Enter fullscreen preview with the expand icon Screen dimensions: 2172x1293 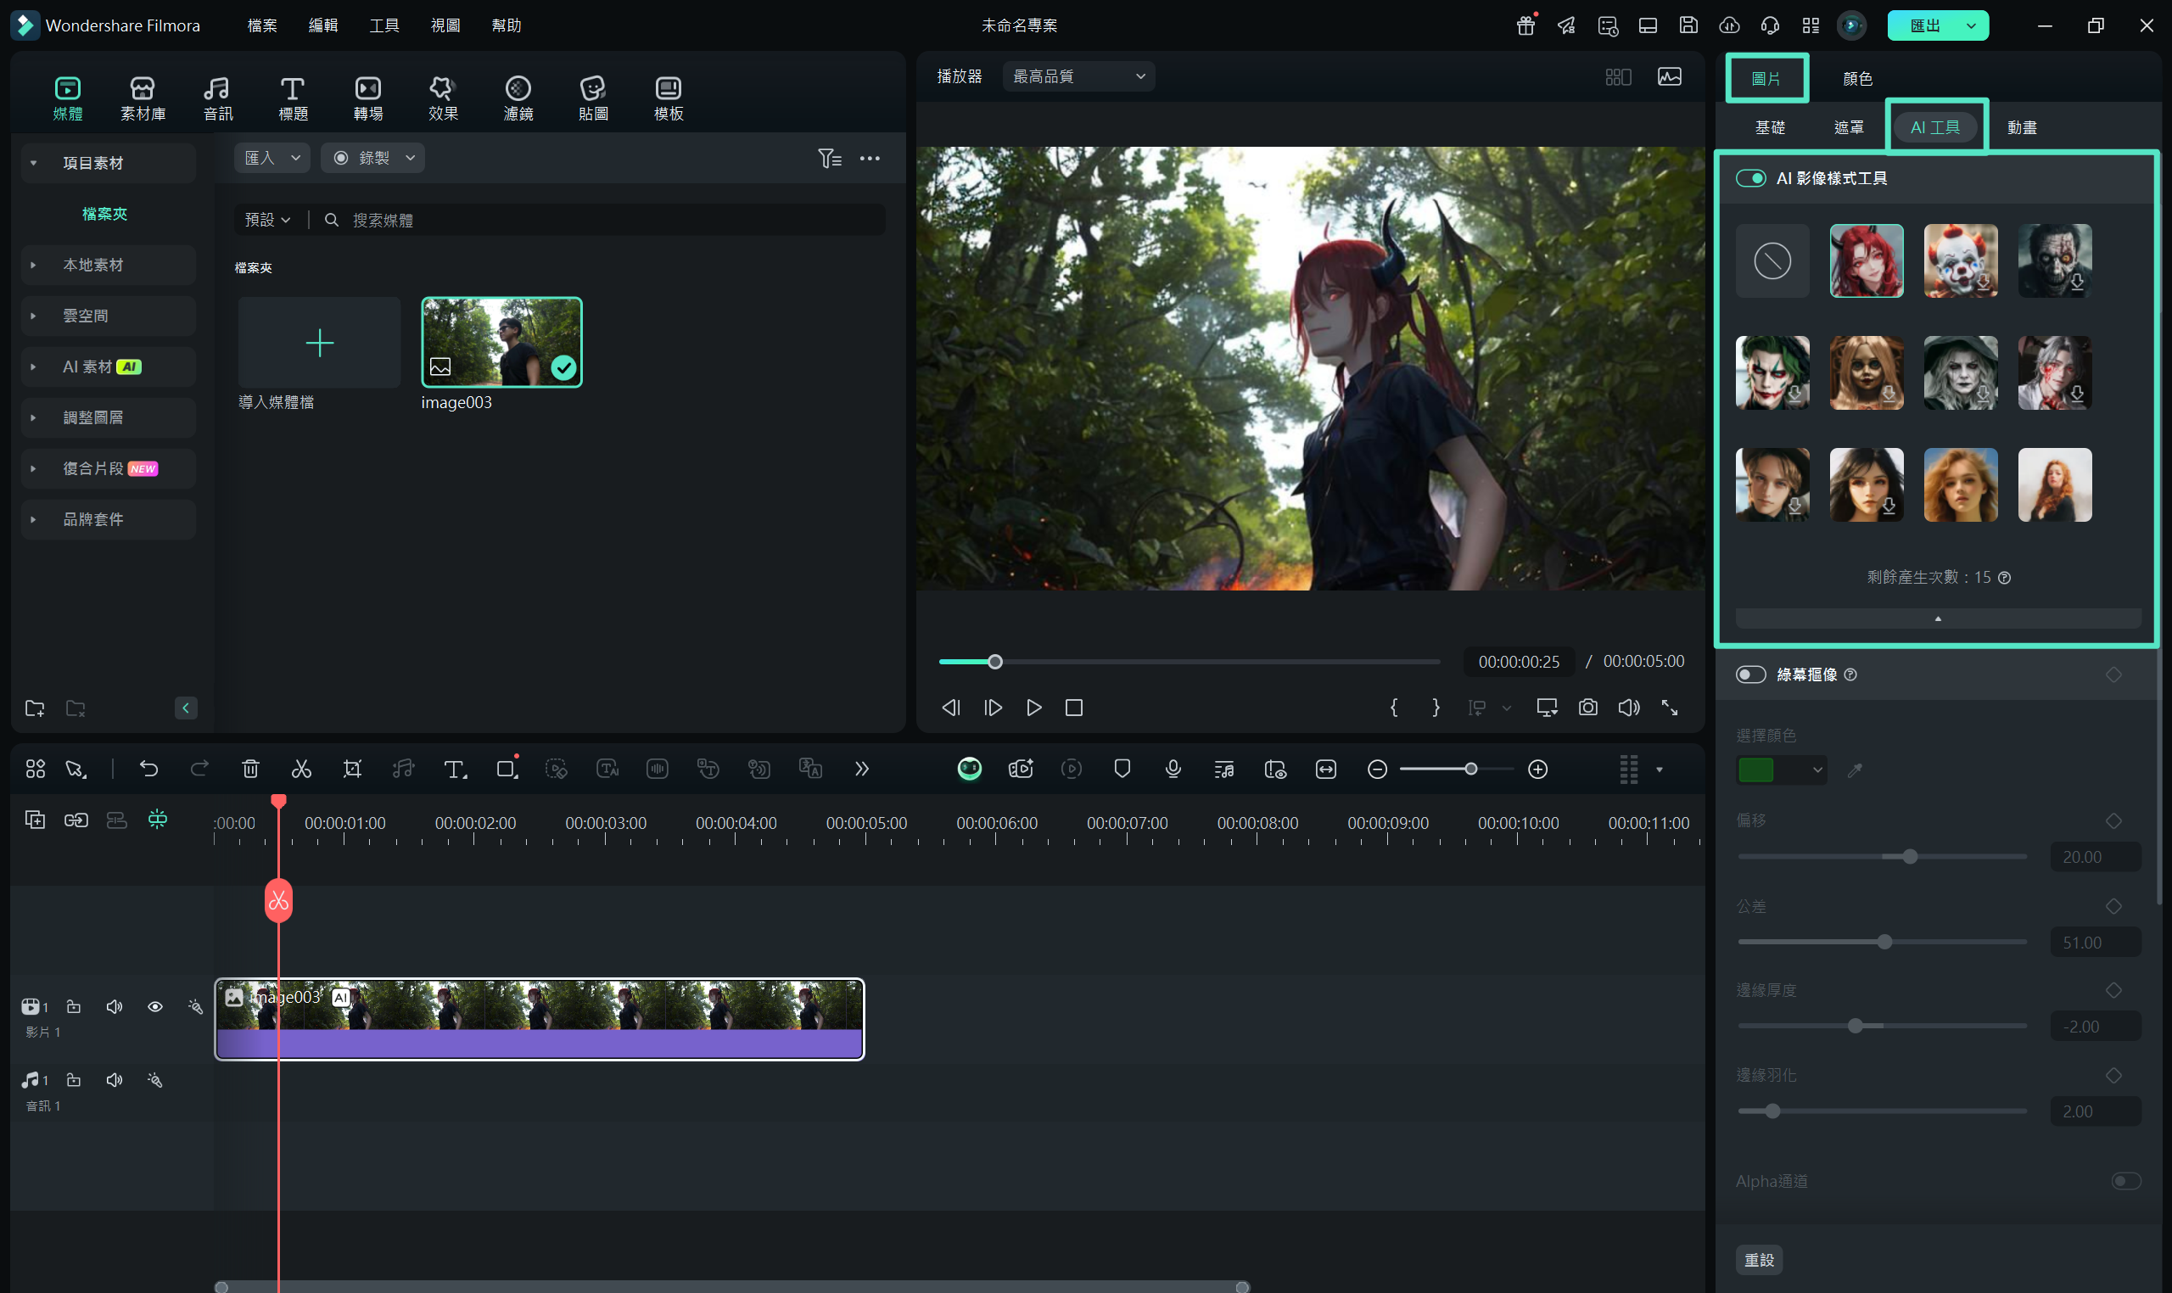click(1669, 708)
